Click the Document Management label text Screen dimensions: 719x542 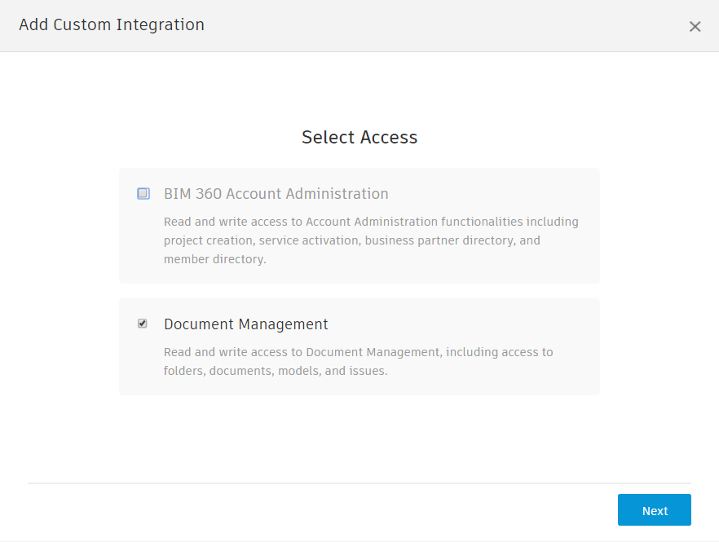tap(245, 324)
